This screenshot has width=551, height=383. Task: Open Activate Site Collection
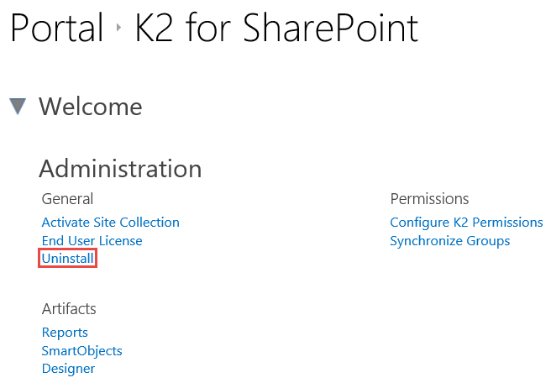pos(110,223)
